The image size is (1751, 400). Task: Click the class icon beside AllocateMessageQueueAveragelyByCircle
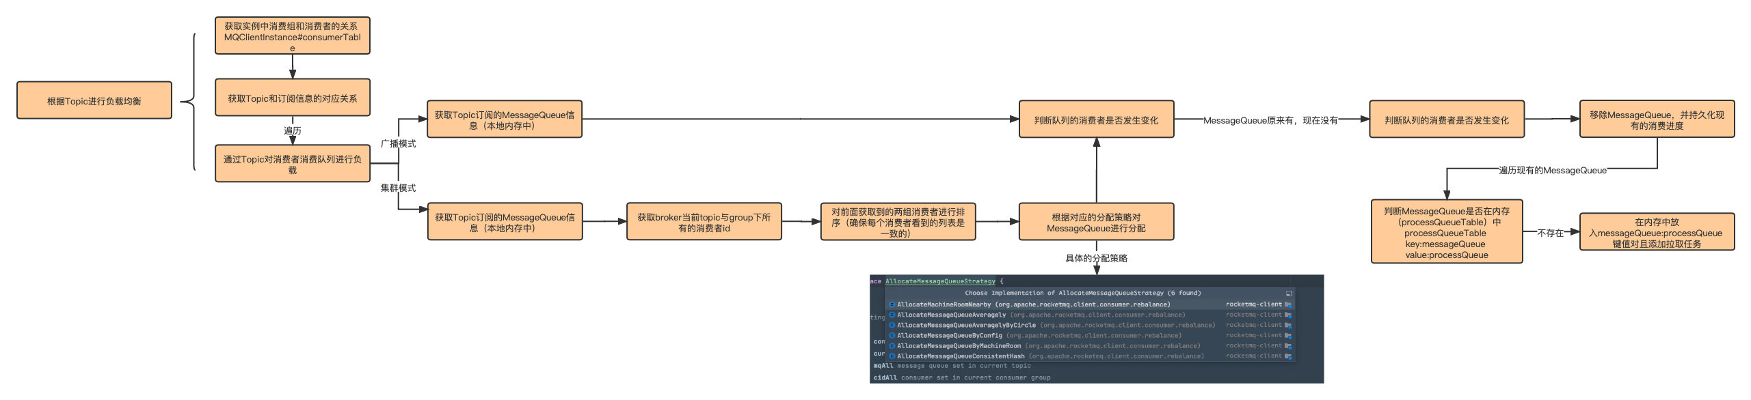tap(892, 325)
